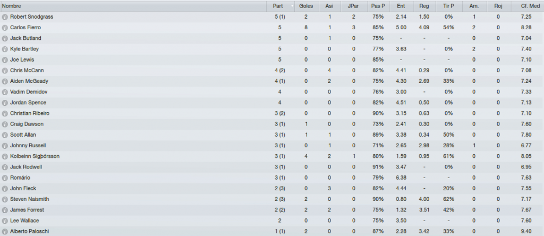Click info icon beside Vadim Demidov
This screenshot has width=544, height=236.
[x=5, y=92]
